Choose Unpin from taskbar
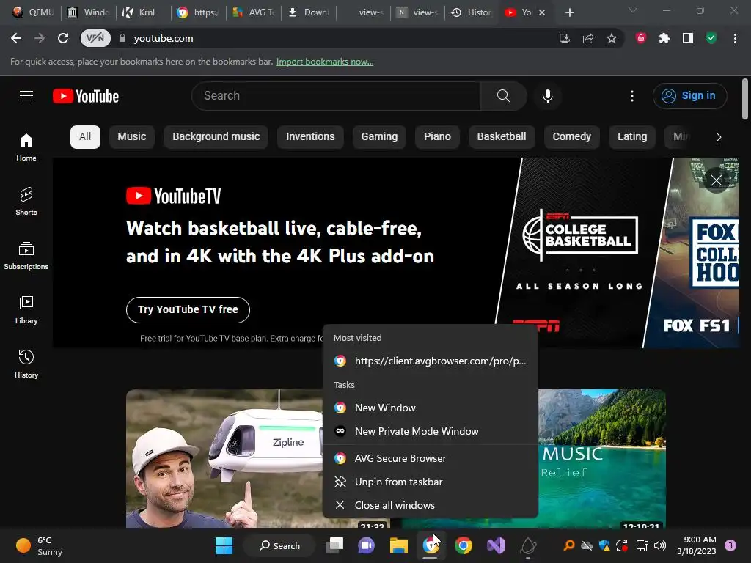The width and height of the screenshot is (751, 563). tap(430, 482)
